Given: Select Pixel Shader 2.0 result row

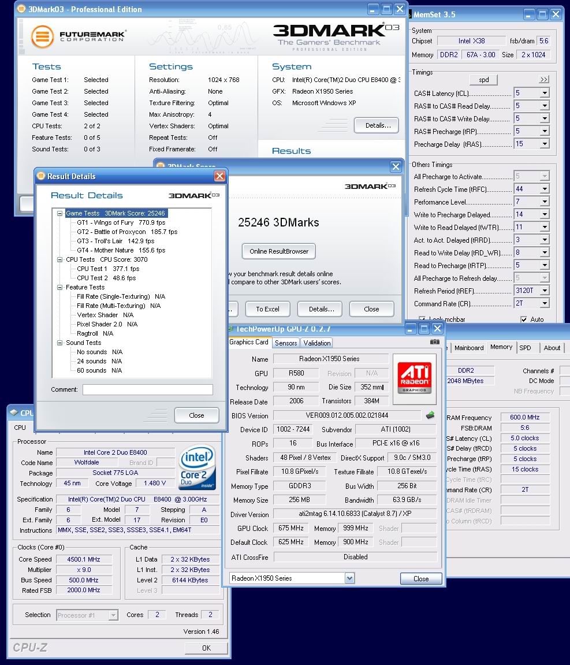Looking at the screenshot, I should pyautogui.click(x=107, y=324).
